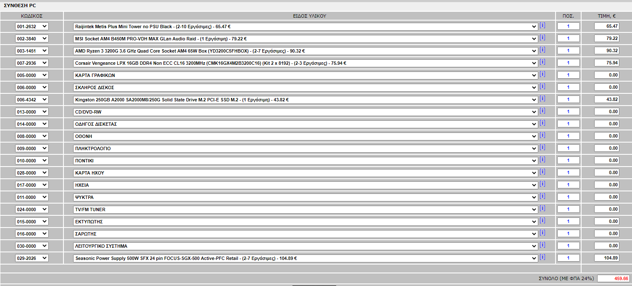The height and width of the screenshot is (286, 632).
Task: Expand the 002-3840 code dropdown
Action: point(32,39)
